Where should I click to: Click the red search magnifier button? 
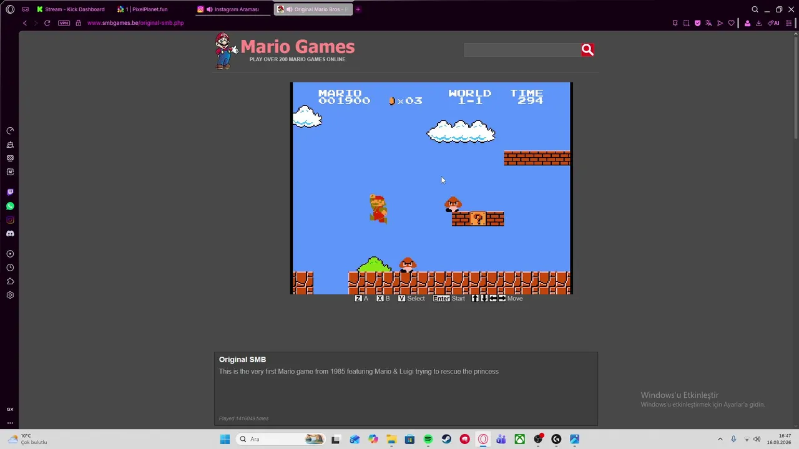pyautogui.click(x=587, y=50)
